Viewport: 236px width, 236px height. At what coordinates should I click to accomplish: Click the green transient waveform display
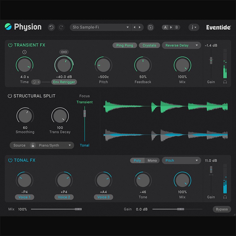(165, 106)
